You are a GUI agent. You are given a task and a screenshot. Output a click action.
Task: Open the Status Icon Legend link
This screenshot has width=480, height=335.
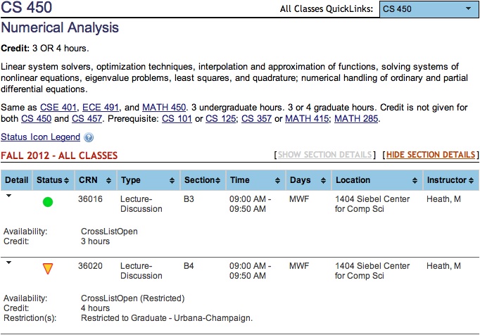point(41,138)
